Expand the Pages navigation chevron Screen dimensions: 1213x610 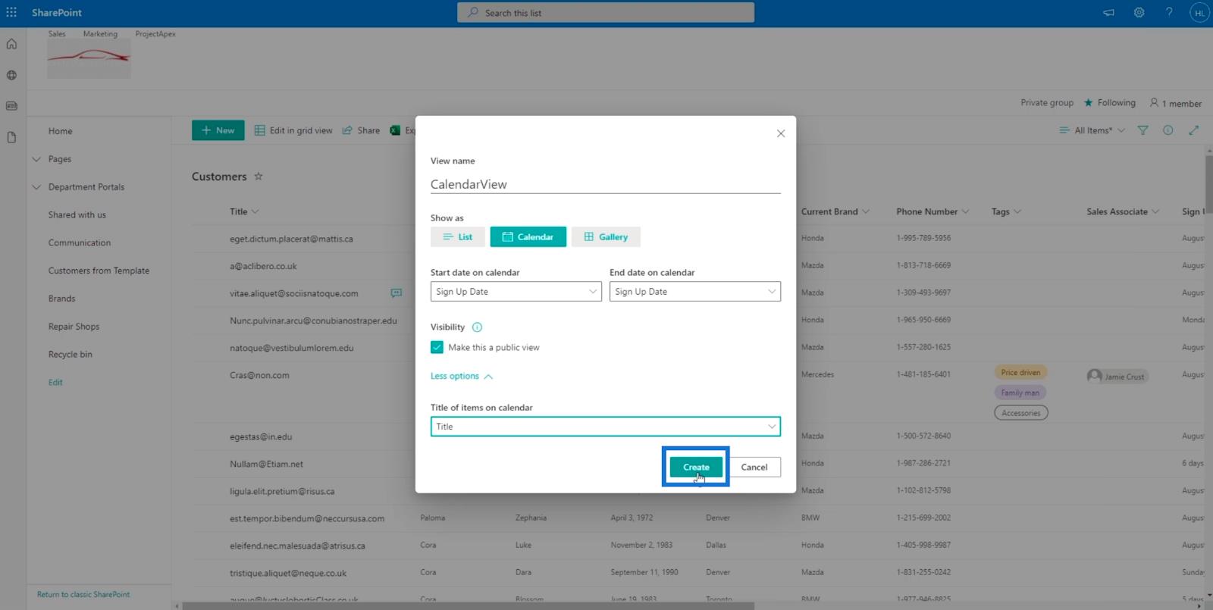pyautogui.click(x=36, y=159)
